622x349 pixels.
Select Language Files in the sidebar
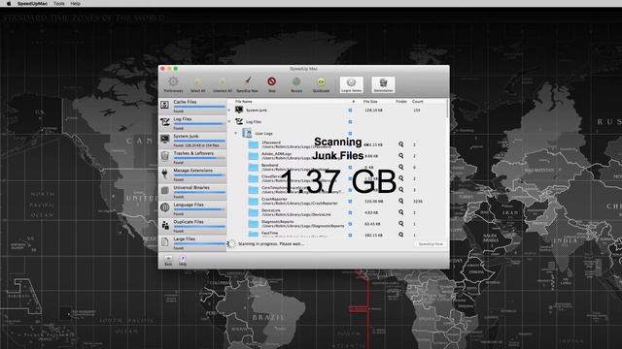coord(192,209)
